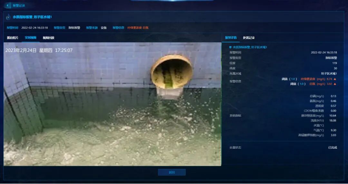Click the red triangle next to 8.74

[335, 79]
